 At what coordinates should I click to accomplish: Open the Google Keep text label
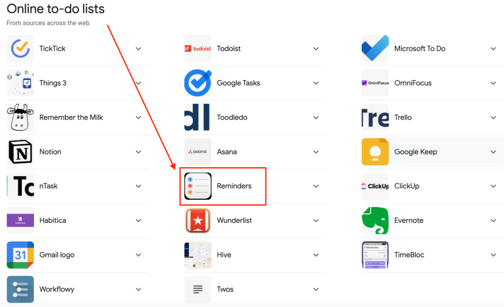click(x=415, y=152)
